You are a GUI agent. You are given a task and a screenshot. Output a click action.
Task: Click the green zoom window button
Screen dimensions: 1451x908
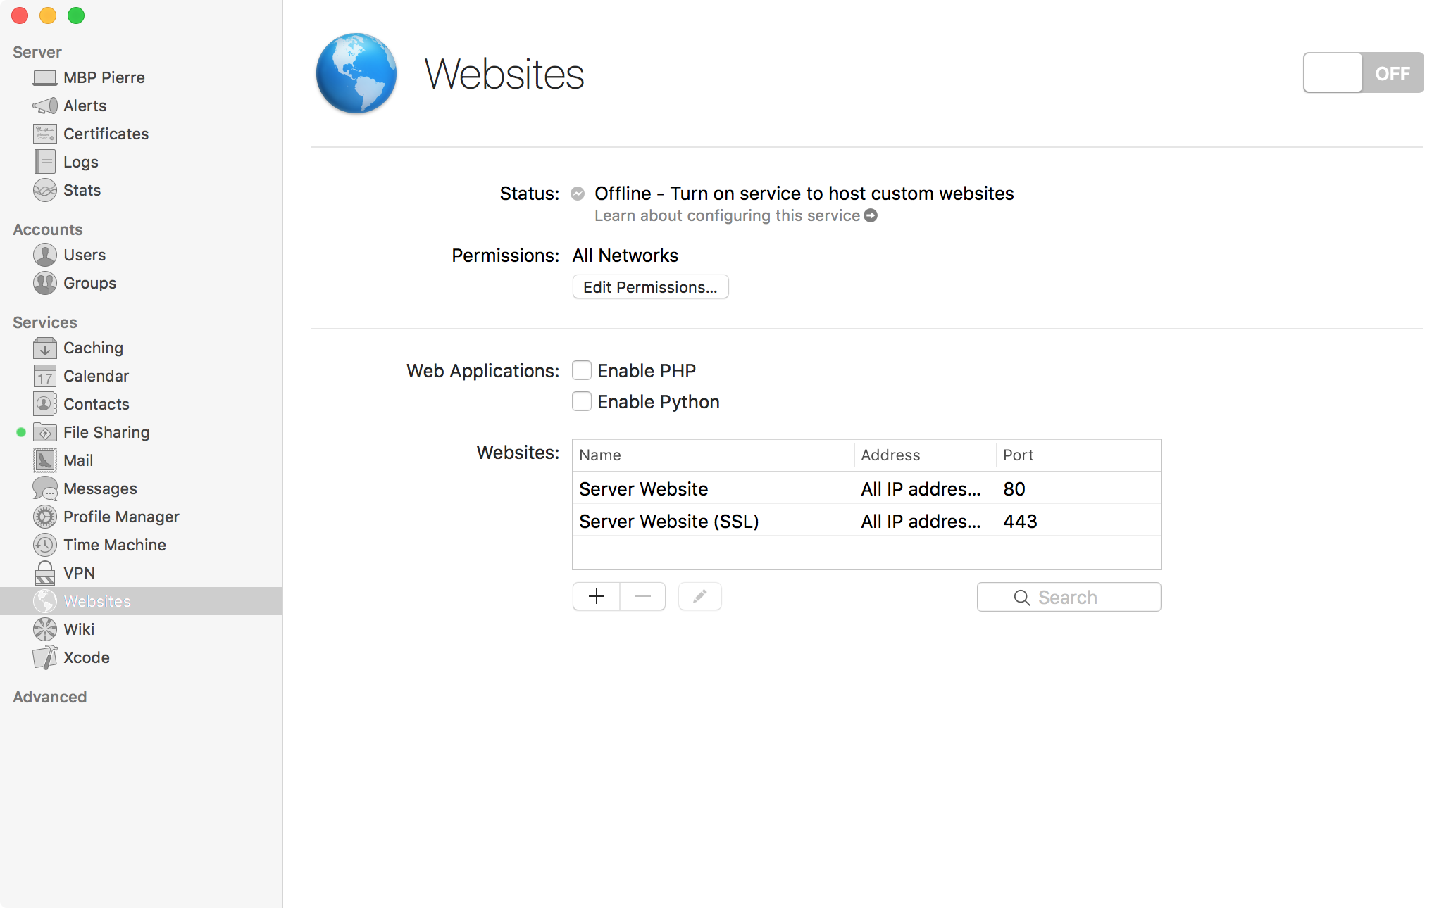coord(76,15)
